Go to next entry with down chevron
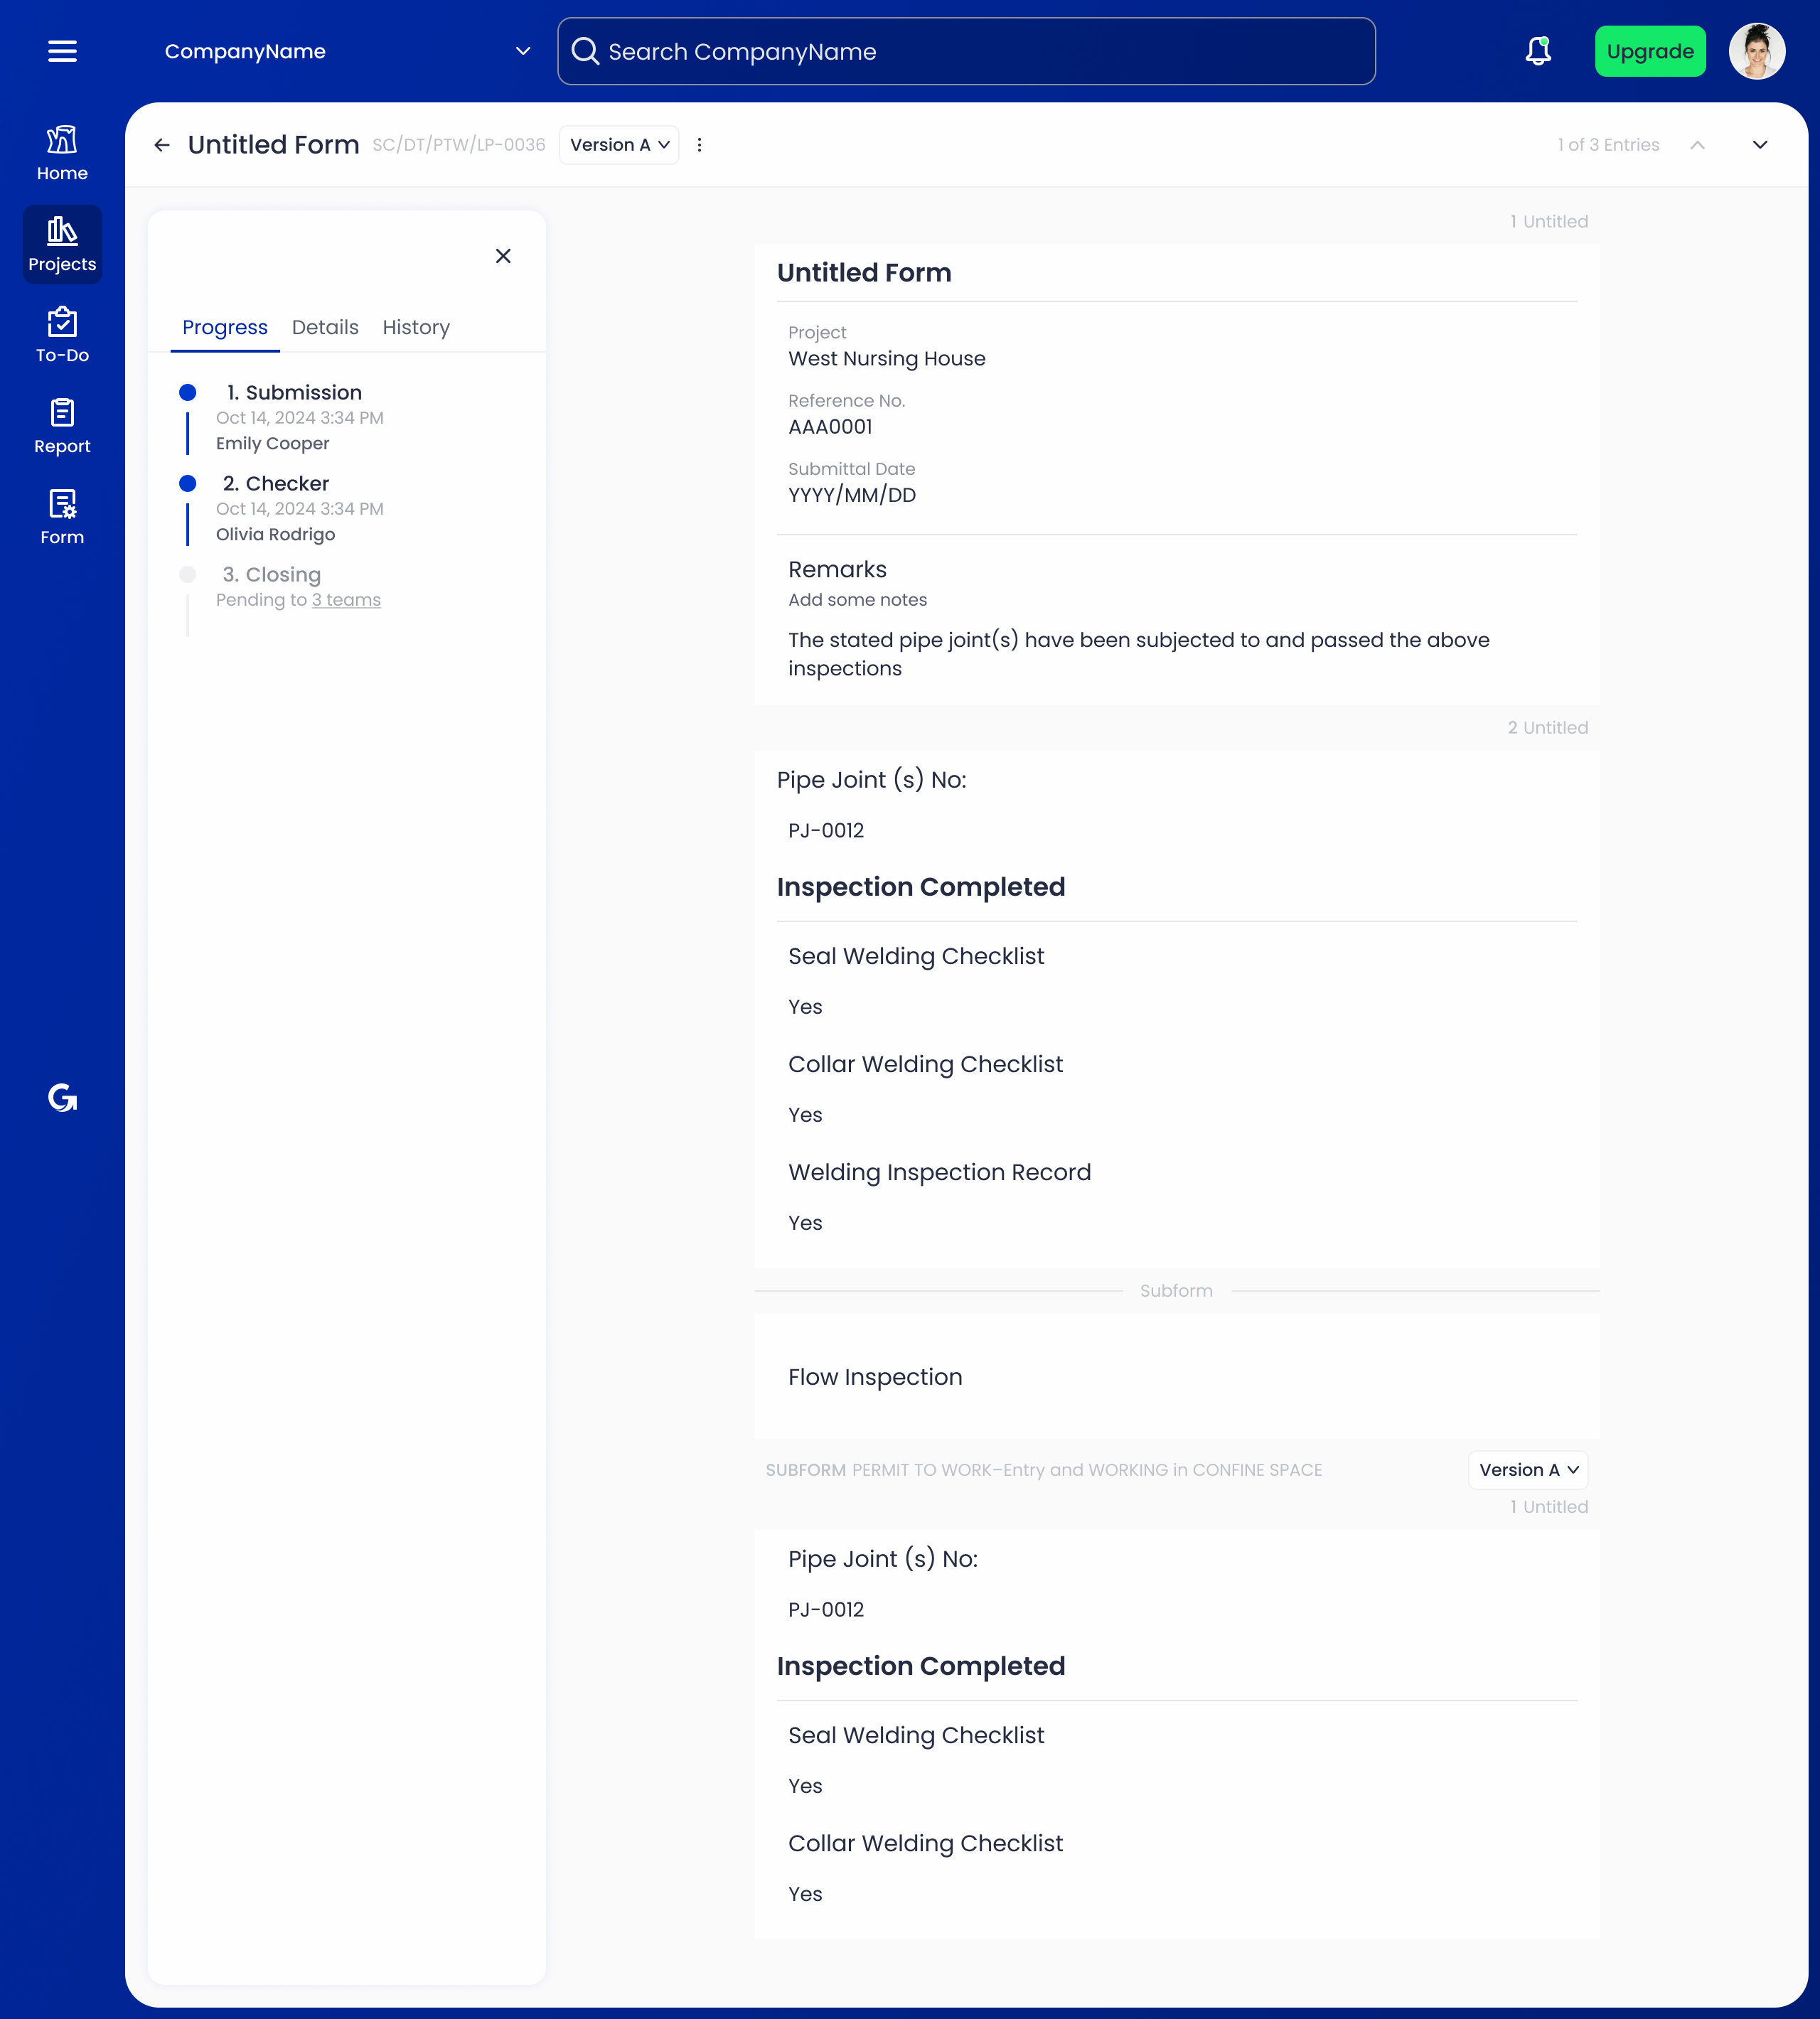Viewport: 1820px width, 2019px height. pyautogui.click(x=1760, y=145)
